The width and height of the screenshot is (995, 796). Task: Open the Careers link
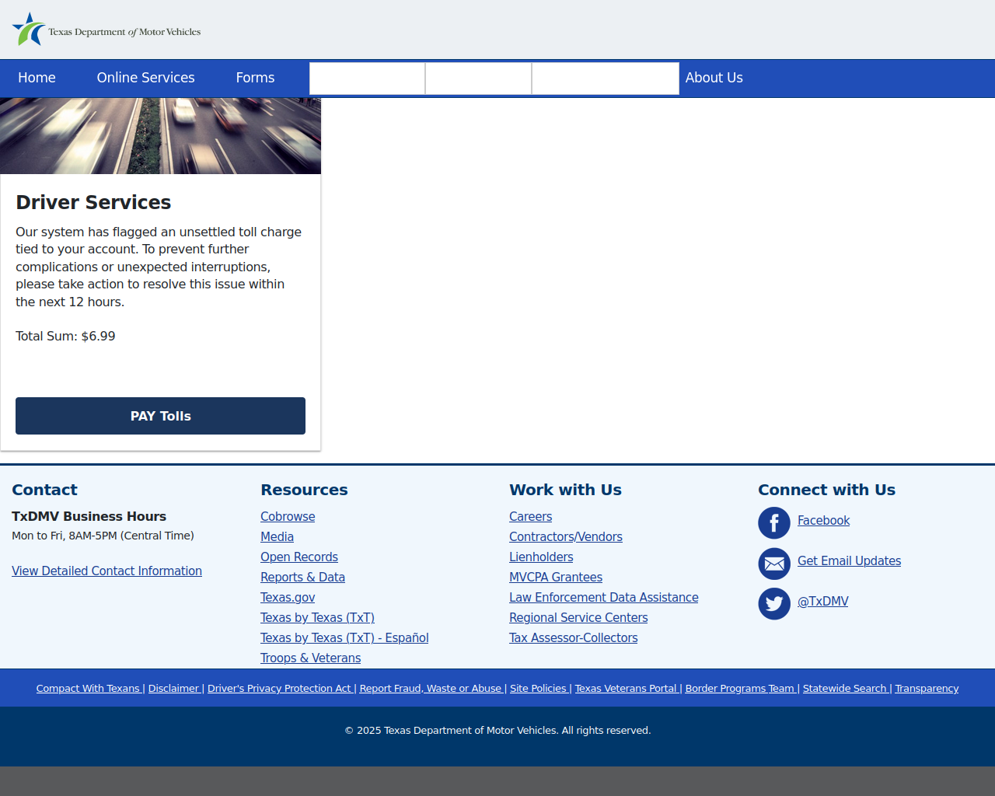(x=530, y=516)
